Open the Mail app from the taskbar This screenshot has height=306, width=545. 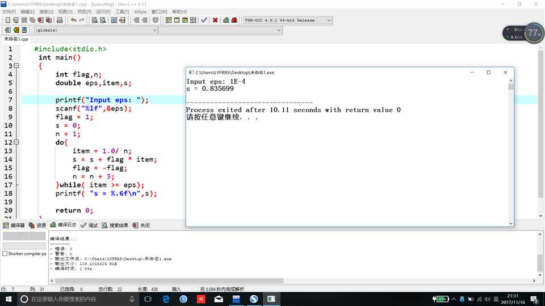click(219, 299)
